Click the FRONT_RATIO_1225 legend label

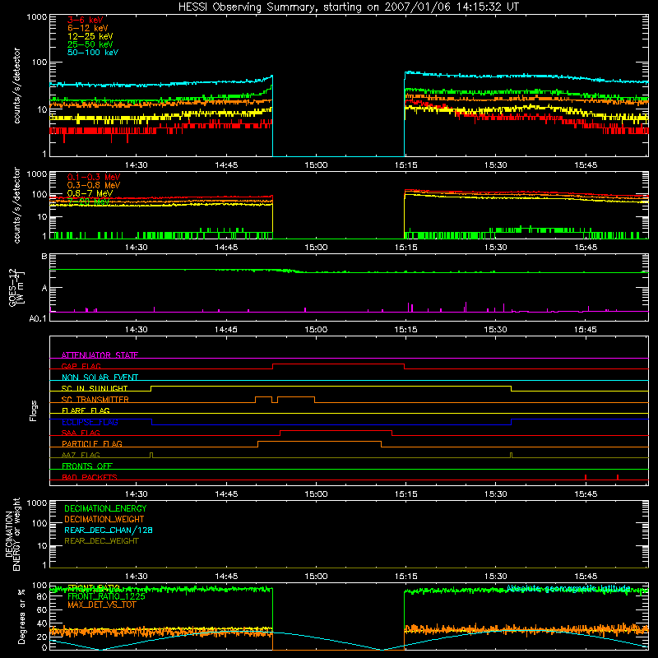pyautogui.click(x=106, y=596)
